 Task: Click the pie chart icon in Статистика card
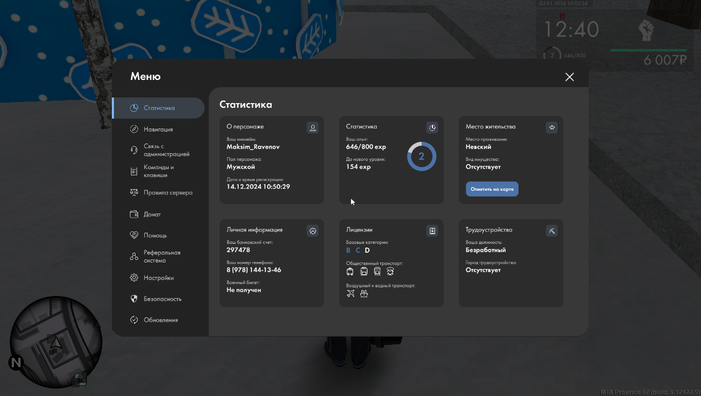(432, 127)
